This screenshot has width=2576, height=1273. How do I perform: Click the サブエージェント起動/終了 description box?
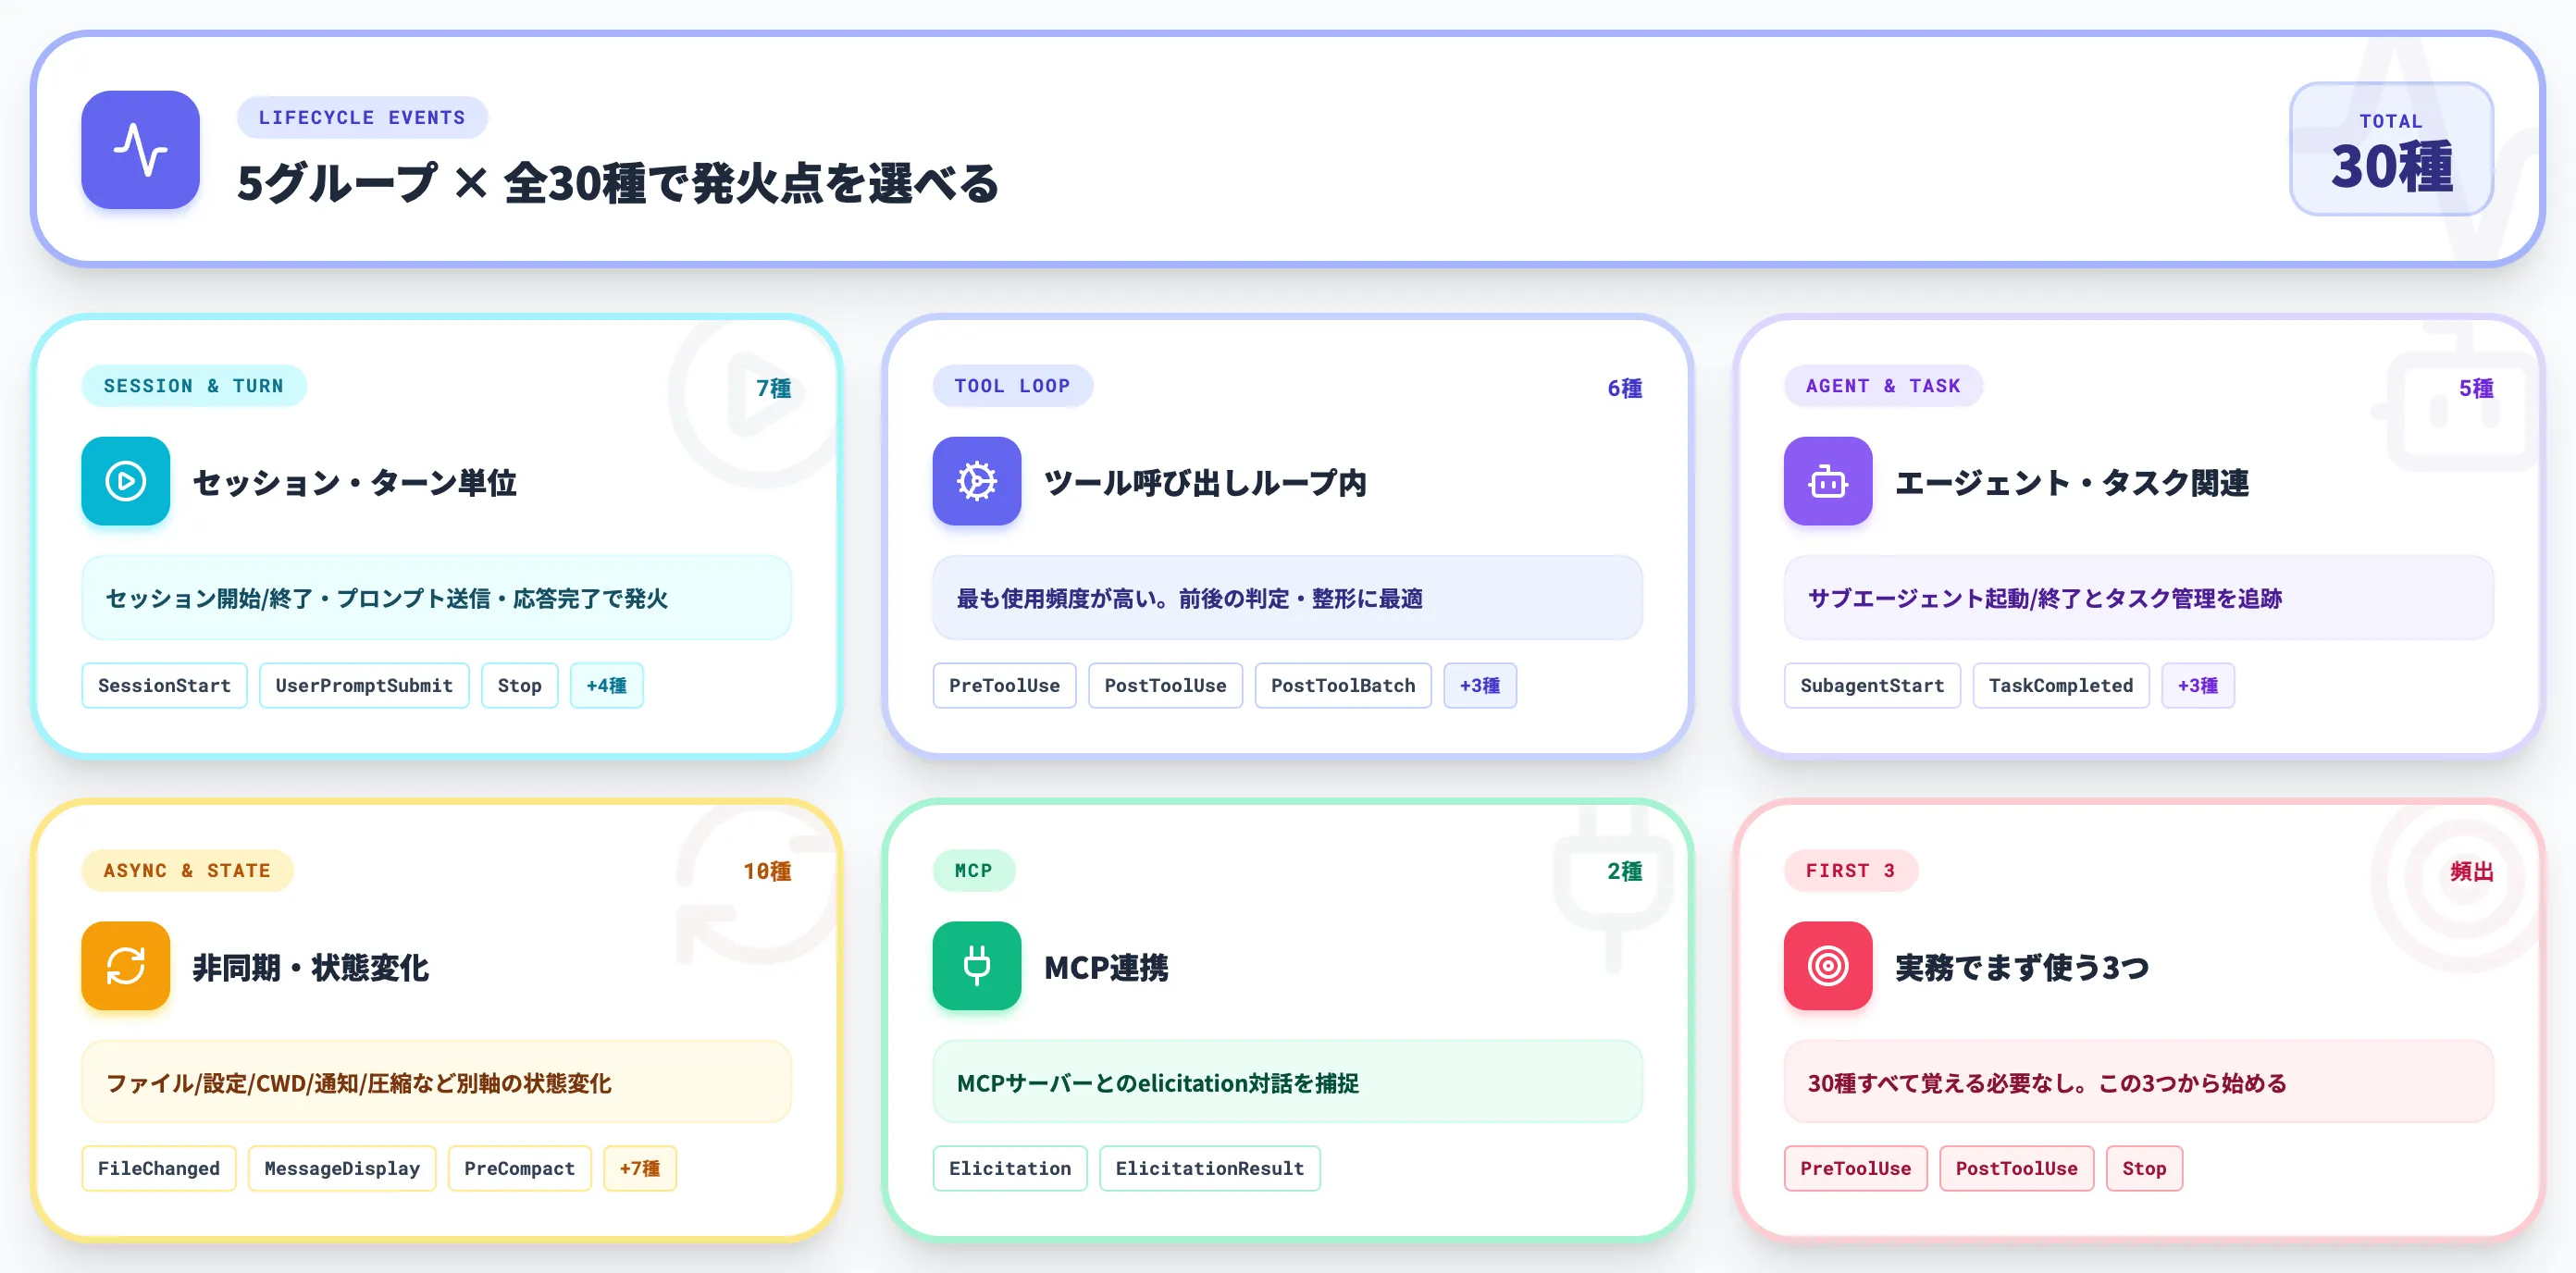[x=2139, y=598]
